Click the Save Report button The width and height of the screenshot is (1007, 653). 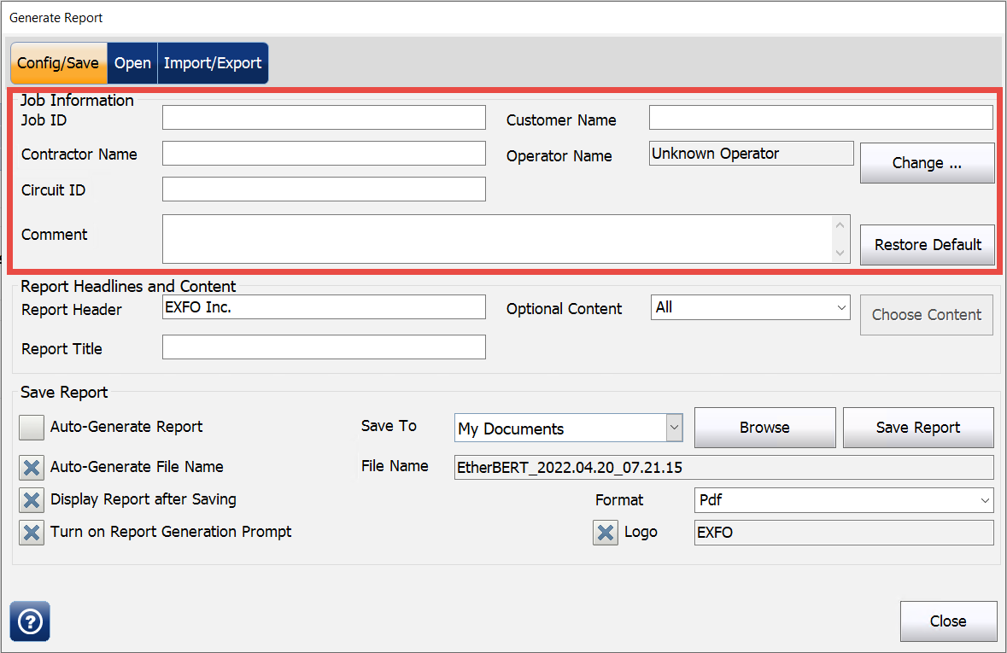[918, 428]
